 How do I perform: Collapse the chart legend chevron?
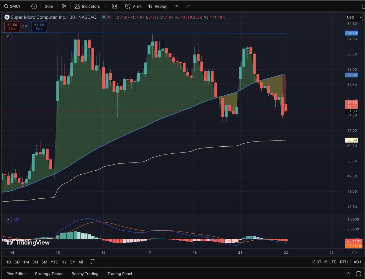click(x=8, y=36)
